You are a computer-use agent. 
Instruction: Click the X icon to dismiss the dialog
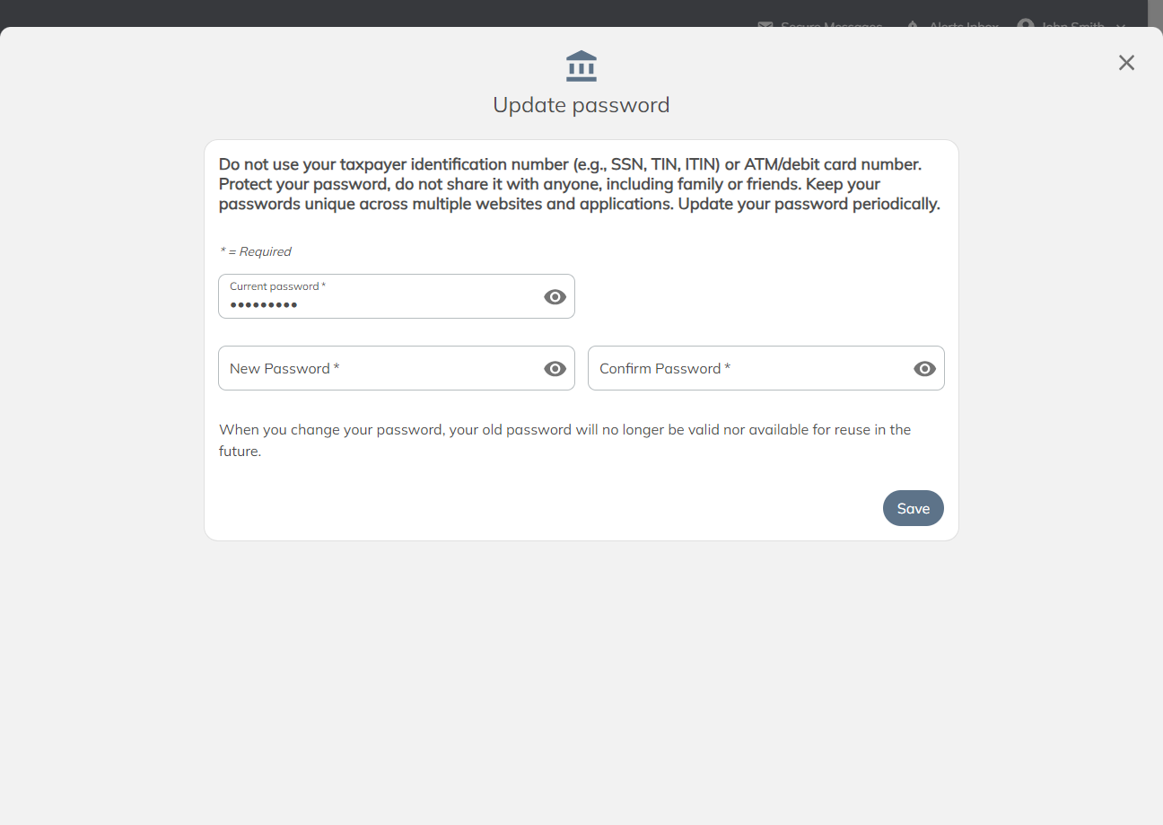[x=1126, y=62]
